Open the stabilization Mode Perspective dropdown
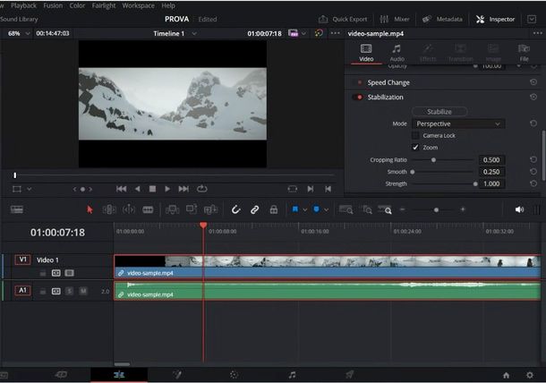 pyautogui.click(x=458, y=124)
